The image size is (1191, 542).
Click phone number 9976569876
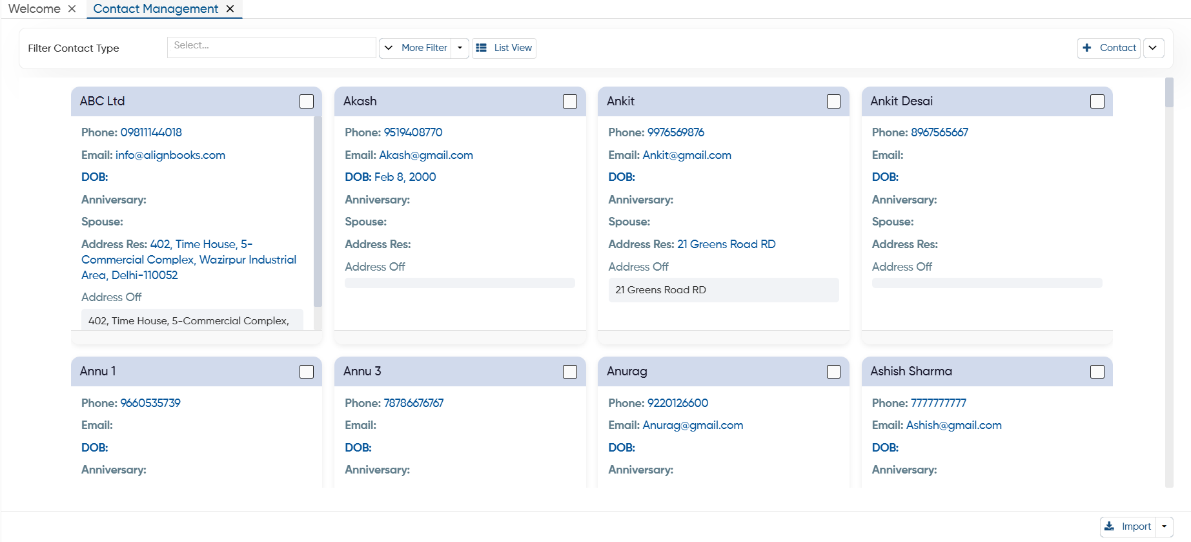pos(676,132)
